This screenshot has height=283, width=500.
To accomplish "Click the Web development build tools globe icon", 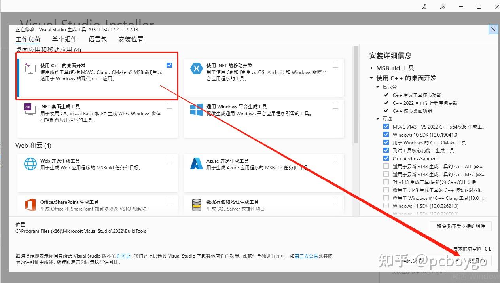I will pos(30,163).
